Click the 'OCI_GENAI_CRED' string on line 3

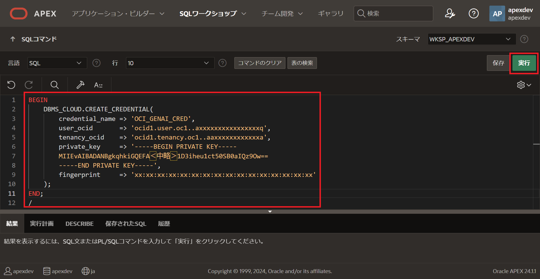click(161, 119)
